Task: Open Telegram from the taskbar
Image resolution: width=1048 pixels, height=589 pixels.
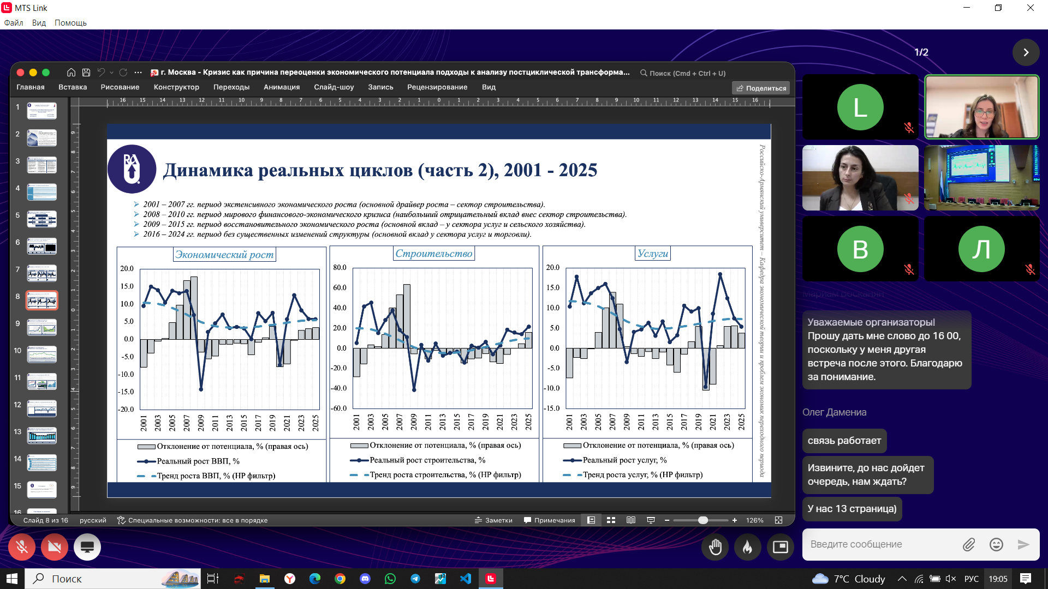Action: (415, 579)
